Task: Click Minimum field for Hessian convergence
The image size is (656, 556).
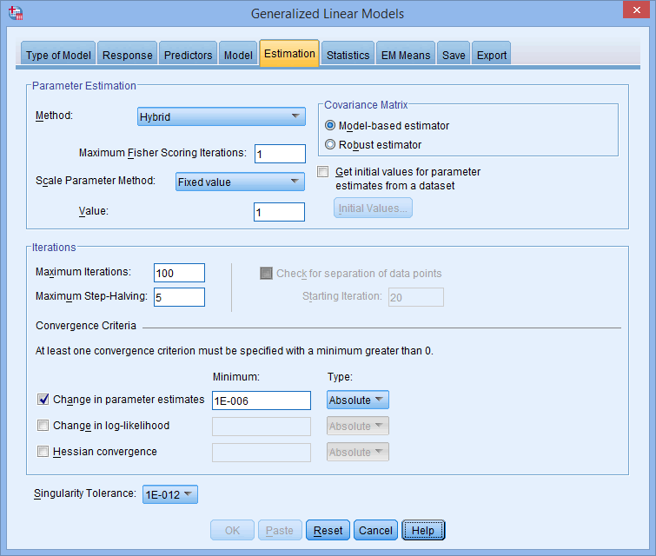Action: [x=262, y=453]
